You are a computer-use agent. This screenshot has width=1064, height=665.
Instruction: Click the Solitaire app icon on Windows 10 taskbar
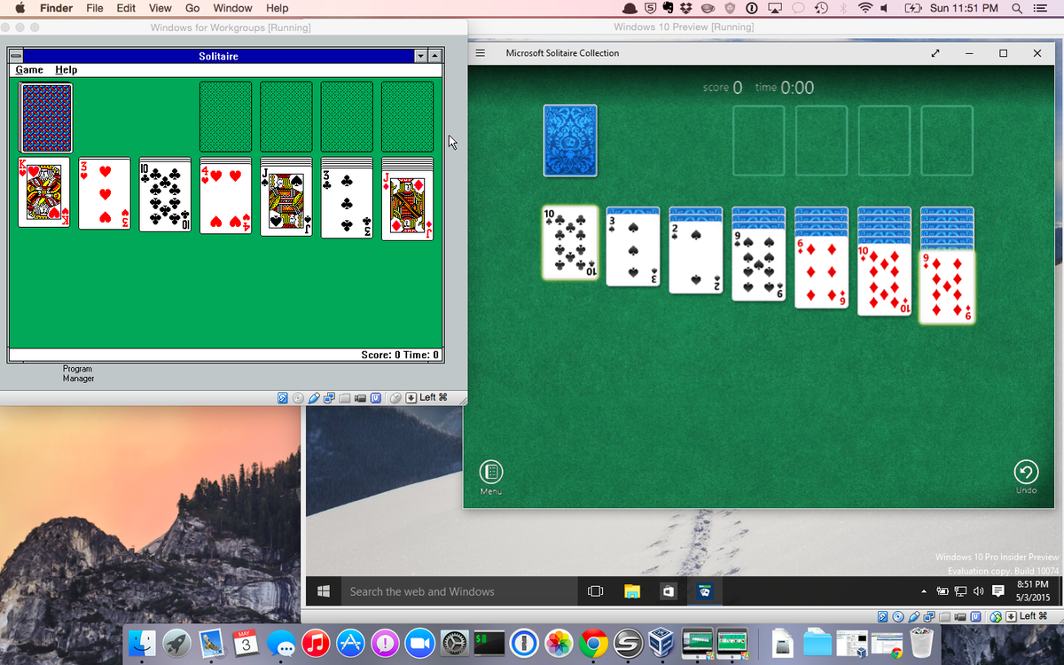coord(704,591)
